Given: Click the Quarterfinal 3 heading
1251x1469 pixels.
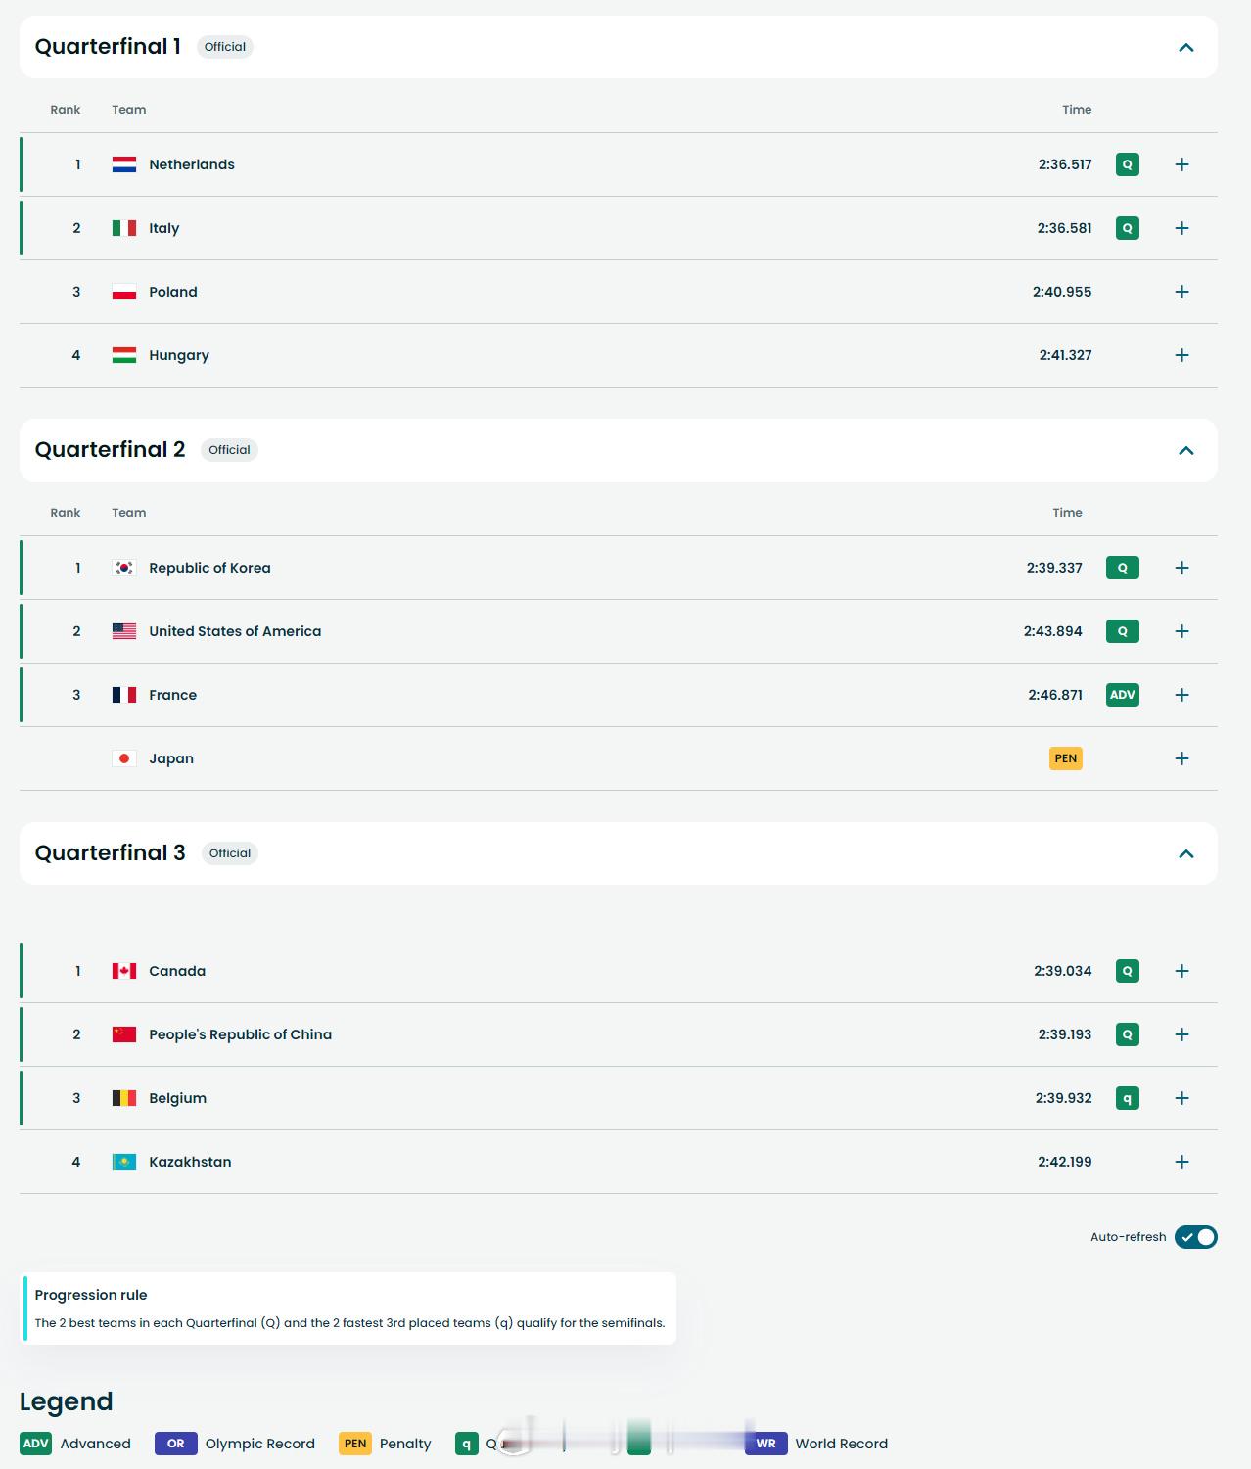Looking at the screenshot, I should [110, 853].
